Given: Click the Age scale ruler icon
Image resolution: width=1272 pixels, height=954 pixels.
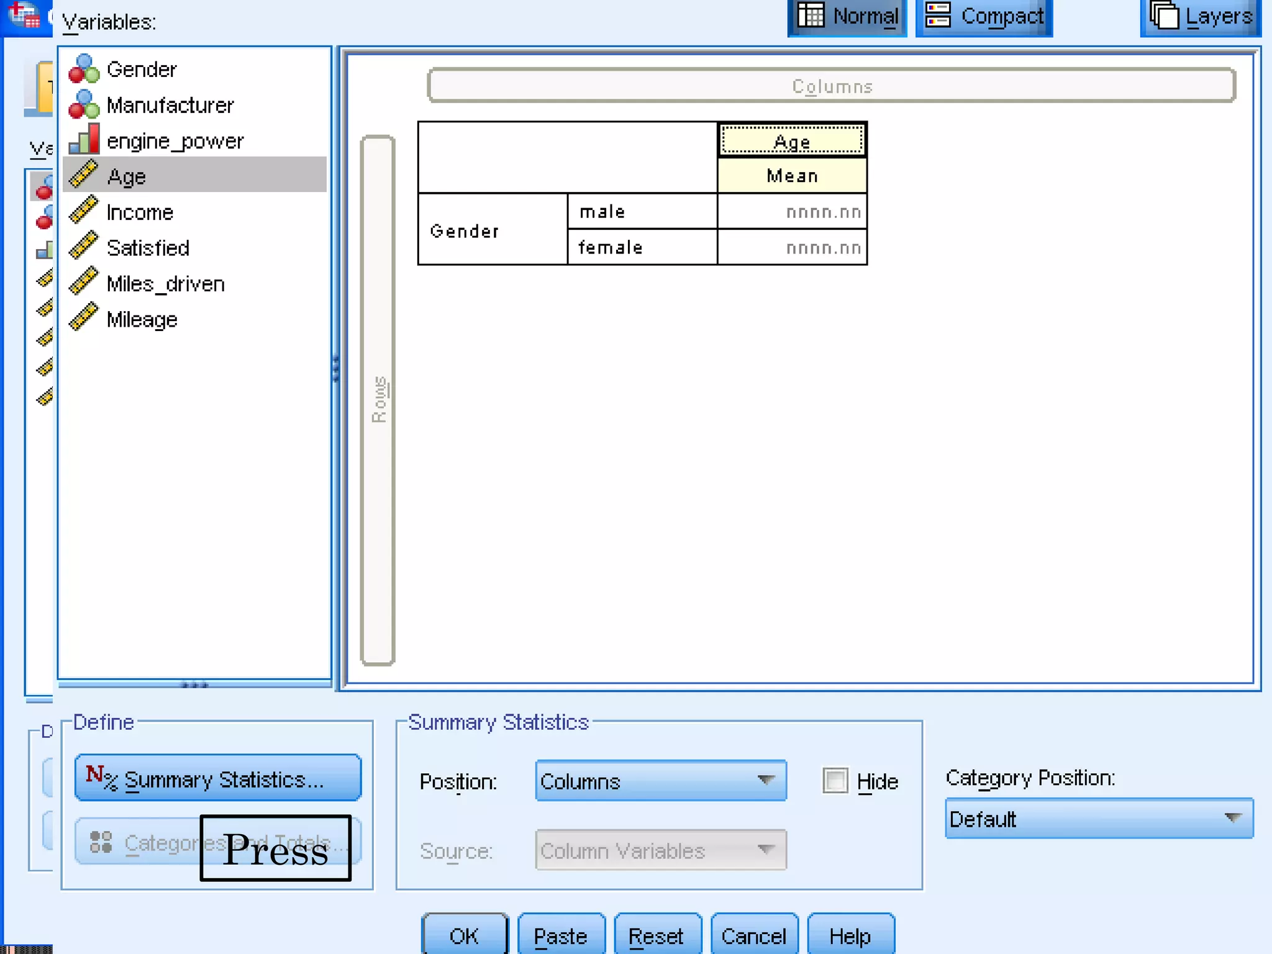Looking at the screenshot, I should [84, 175].
